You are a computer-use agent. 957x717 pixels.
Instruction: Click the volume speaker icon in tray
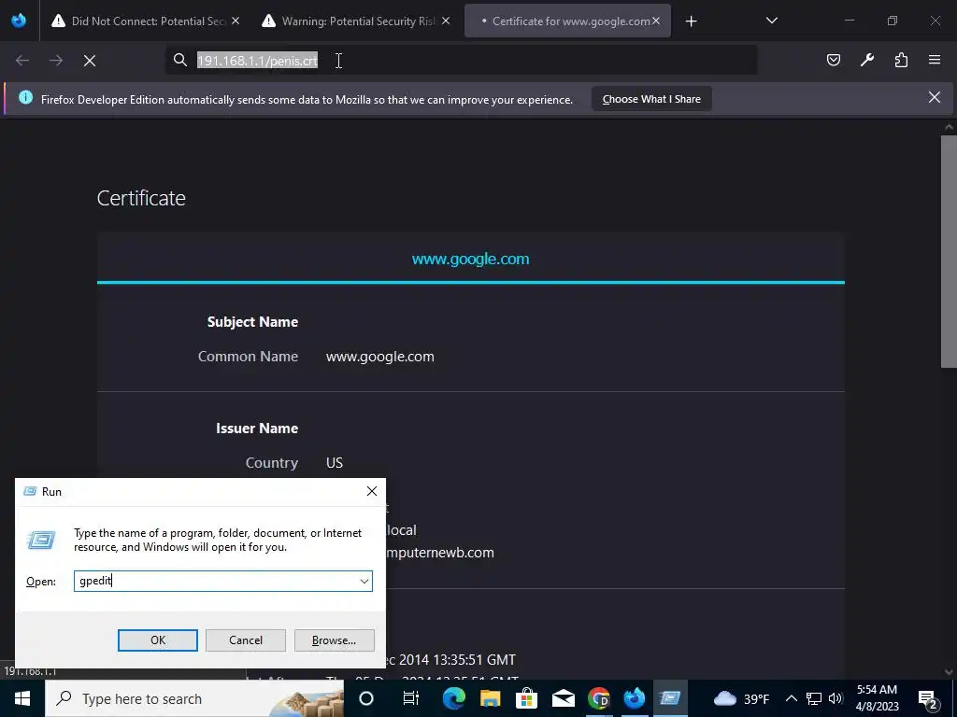point(836,698)
